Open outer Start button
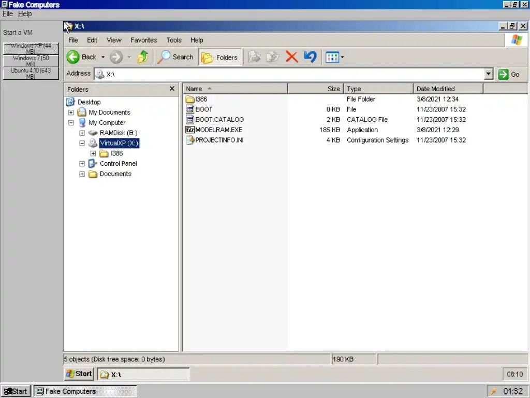 [x=16, y=391]
